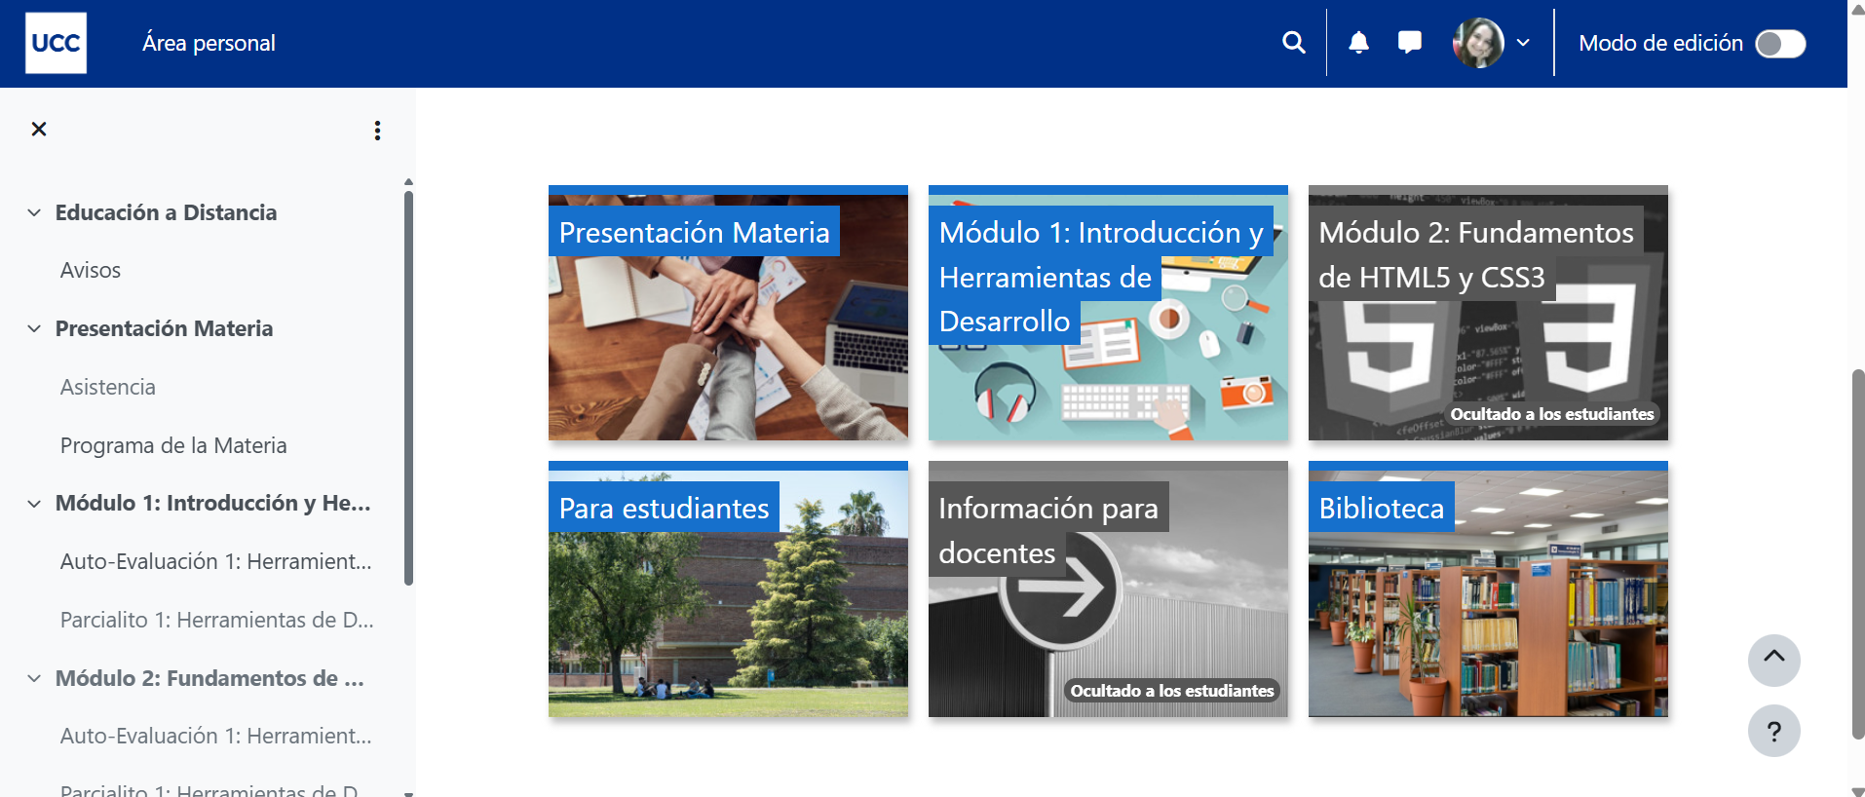Close the course index drawer

tap(39, 129)
